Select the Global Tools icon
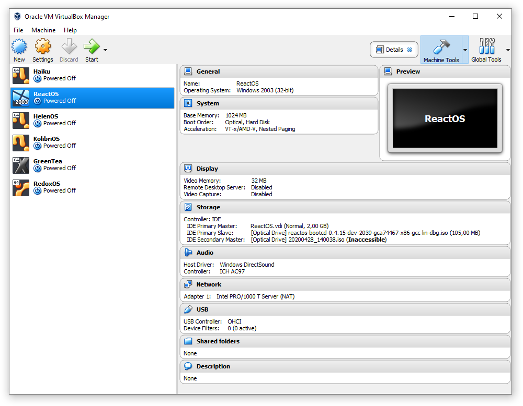This screenshot has width=523, height=406. click(486, 47)
